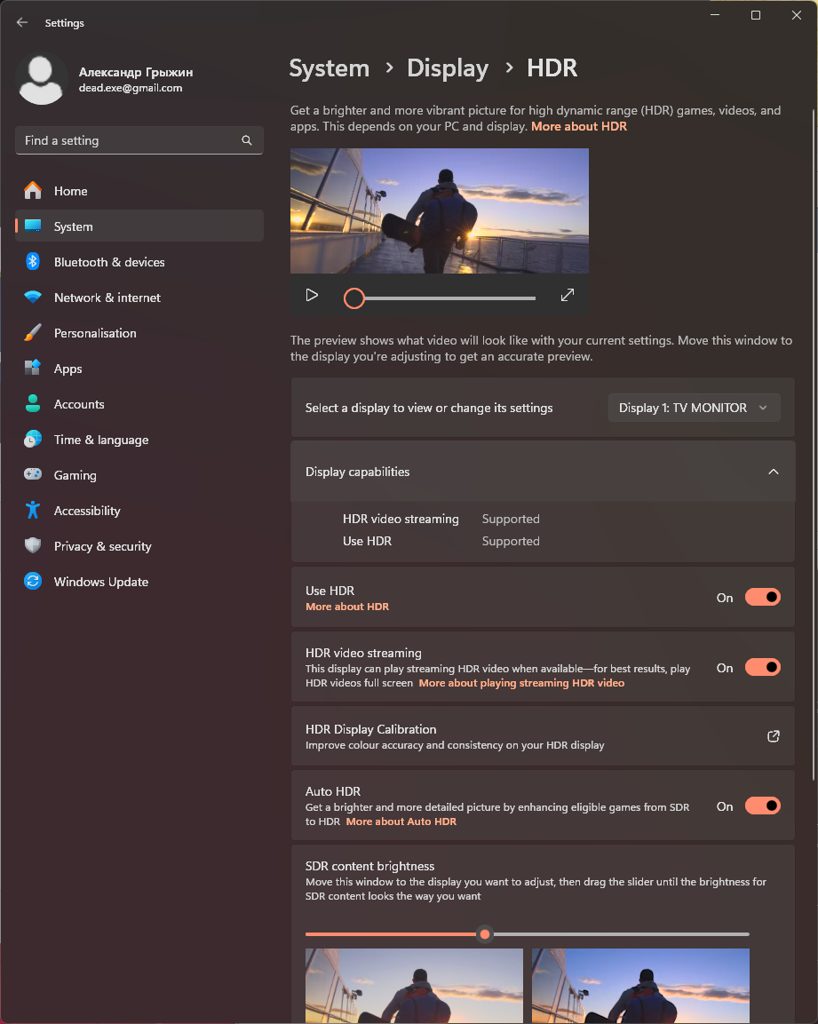
Task: Open Windows Update section
Action: (100, 582)
